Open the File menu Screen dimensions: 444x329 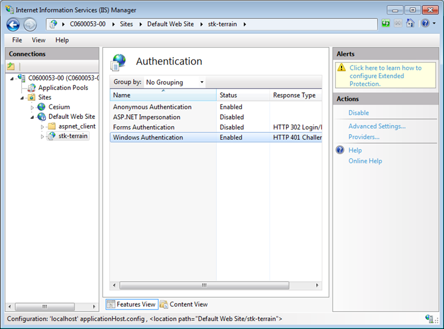point(17,40)
